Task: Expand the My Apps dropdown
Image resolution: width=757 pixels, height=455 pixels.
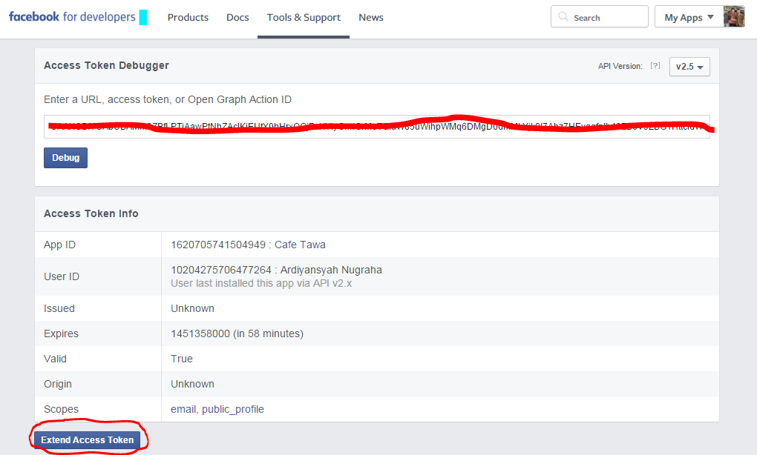Action: tap(689, 17)
